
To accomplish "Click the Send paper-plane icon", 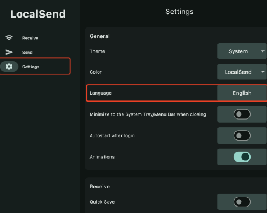I will point(9,52).
